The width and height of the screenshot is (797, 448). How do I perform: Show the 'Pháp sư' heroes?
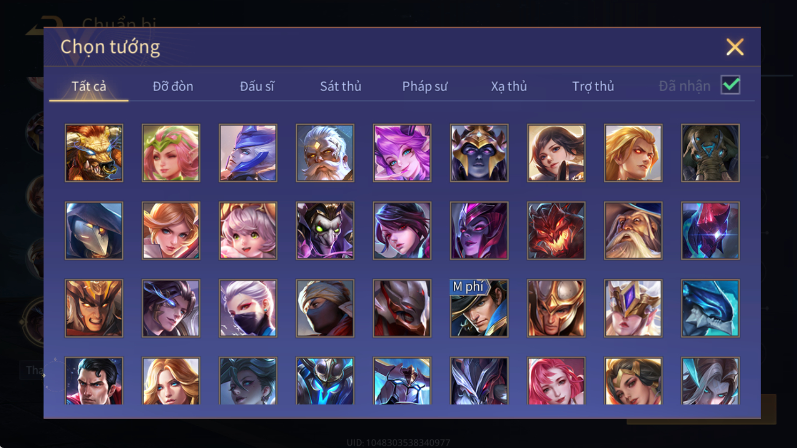[x=425, y=86]
